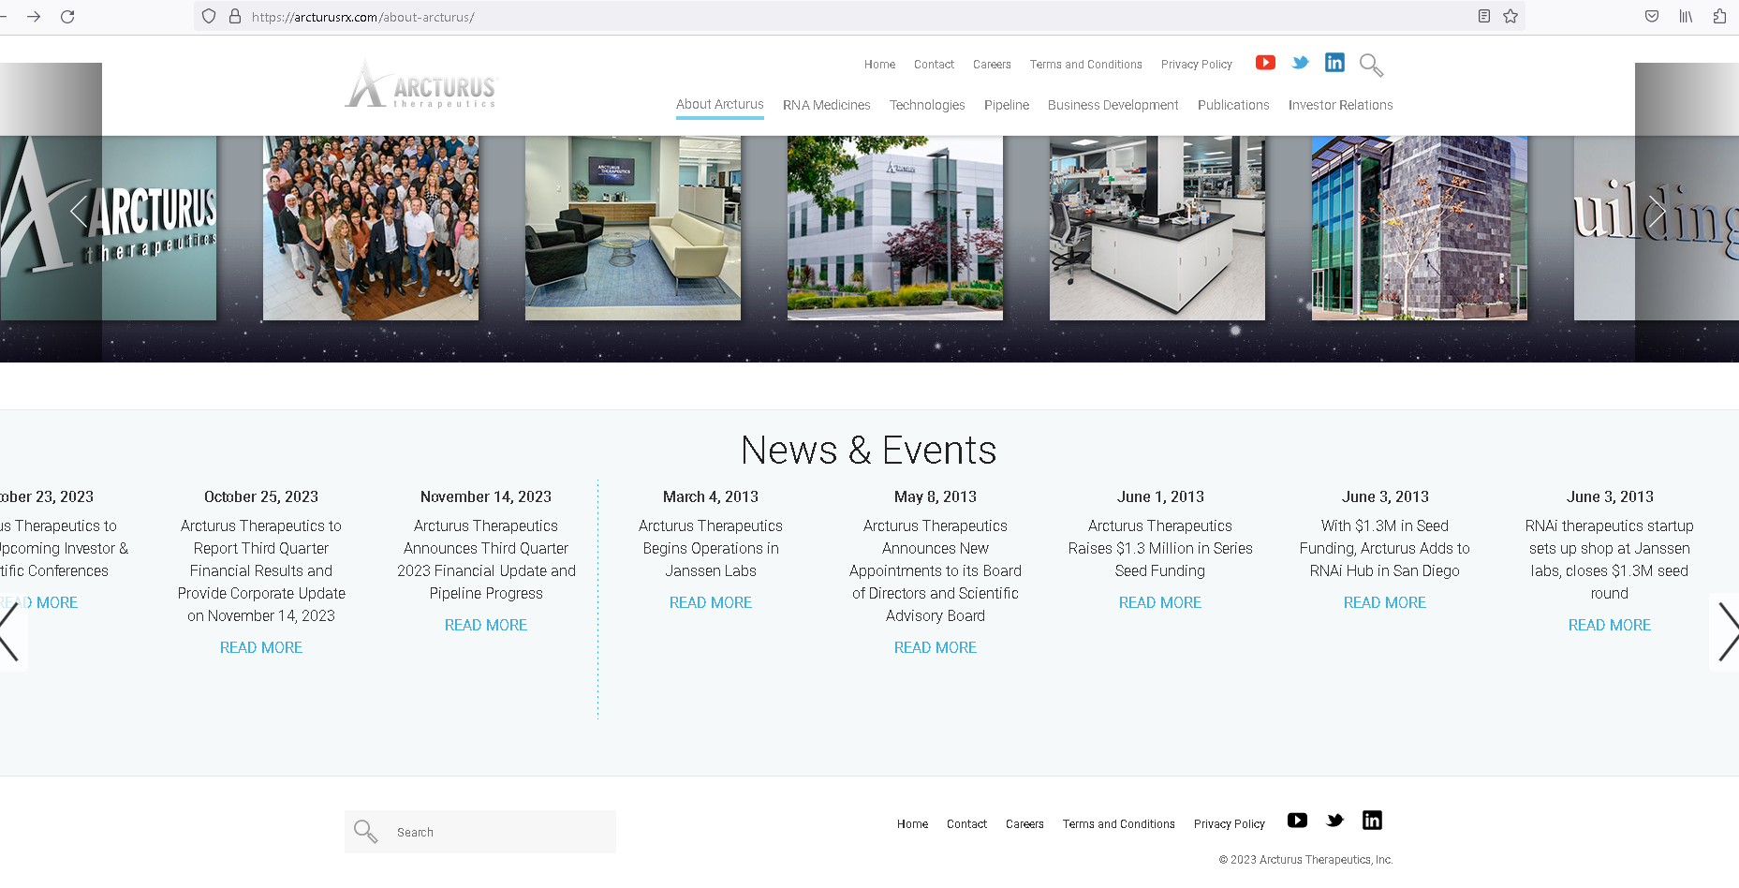This screenshot has width=1739, height=888.
Task: Click the footer search magnifier icon
Action: pyautogui.click(x=365, y=831)
